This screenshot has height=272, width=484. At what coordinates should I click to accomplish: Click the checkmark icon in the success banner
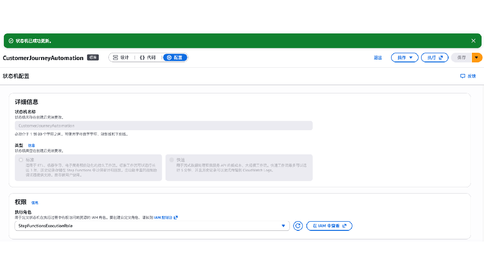[11, 41]
